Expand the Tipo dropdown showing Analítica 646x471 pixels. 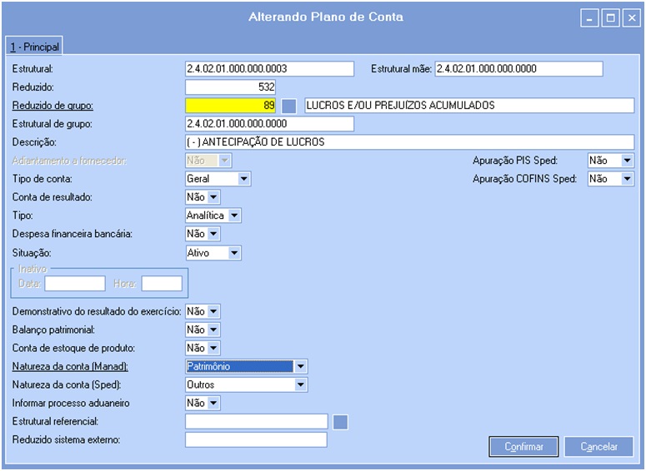coord(234,216)
